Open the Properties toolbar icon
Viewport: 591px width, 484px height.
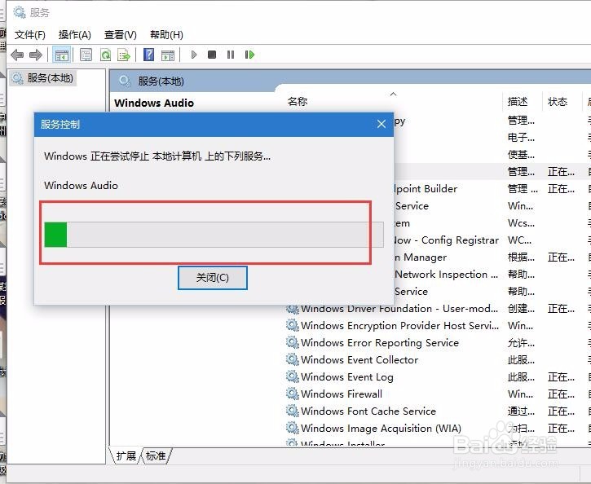coord(86,55)
